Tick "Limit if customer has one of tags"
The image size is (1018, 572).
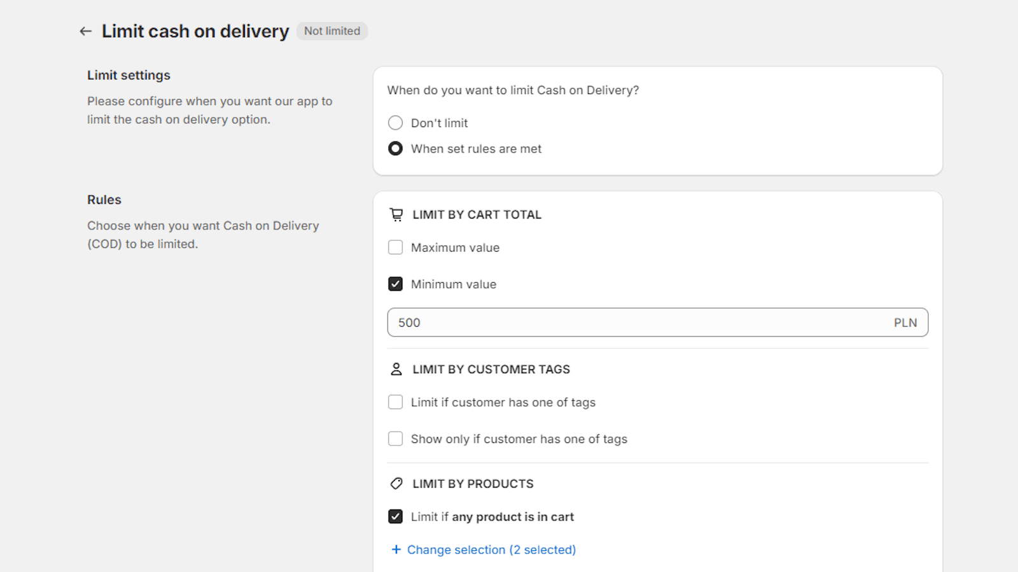(396, 402)
